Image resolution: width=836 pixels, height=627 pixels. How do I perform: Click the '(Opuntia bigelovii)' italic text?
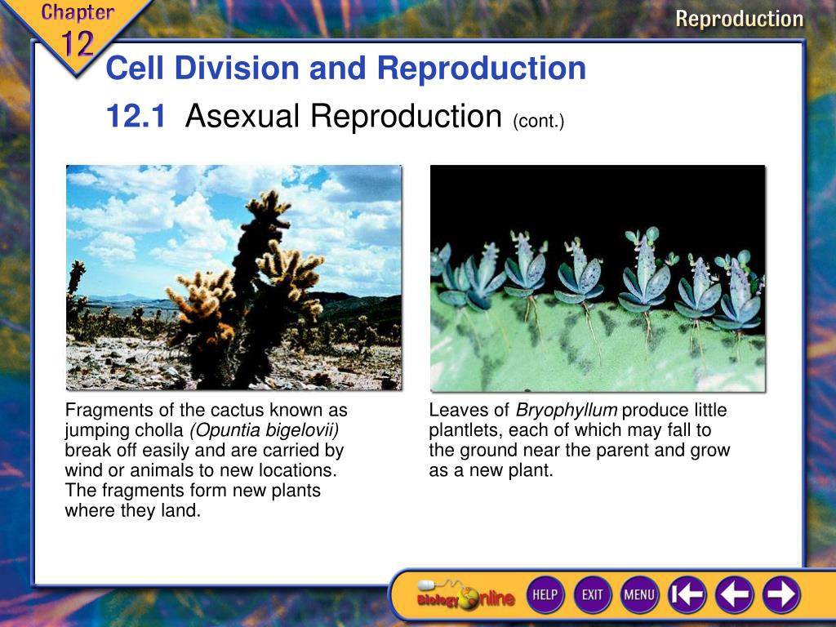coord(265,430)
